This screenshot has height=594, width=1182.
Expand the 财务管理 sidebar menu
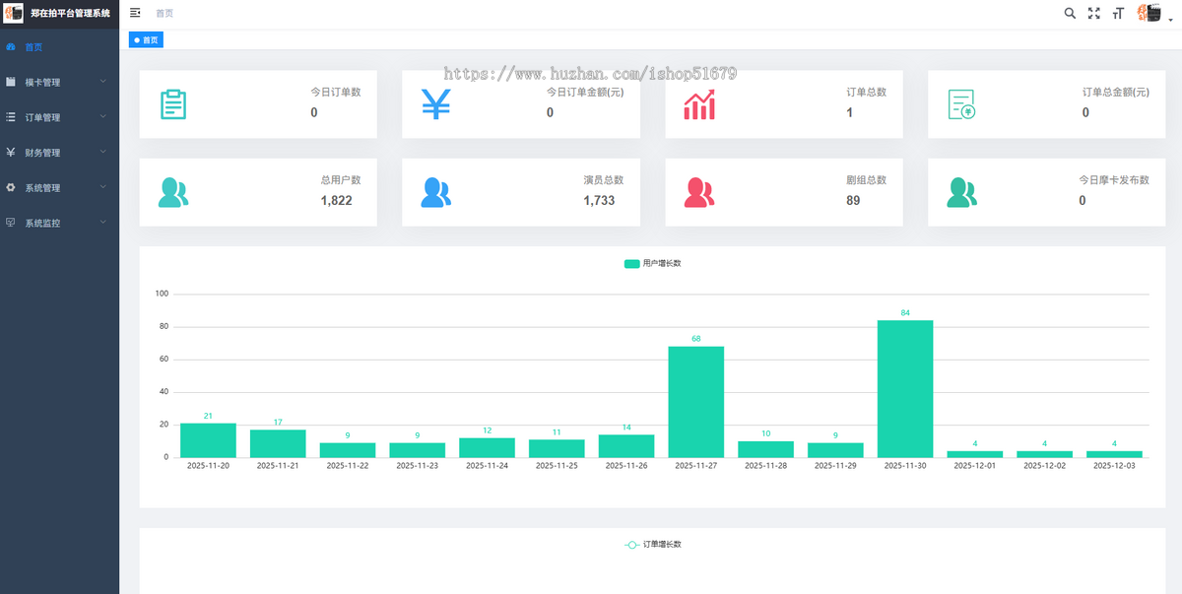pos(59,153)
